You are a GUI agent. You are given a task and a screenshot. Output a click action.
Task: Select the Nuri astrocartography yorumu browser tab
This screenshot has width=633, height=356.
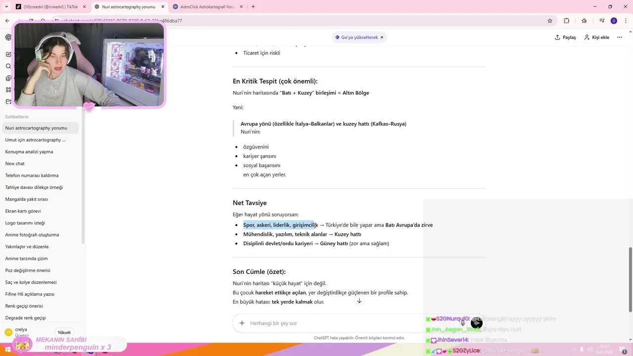point(129,7)
